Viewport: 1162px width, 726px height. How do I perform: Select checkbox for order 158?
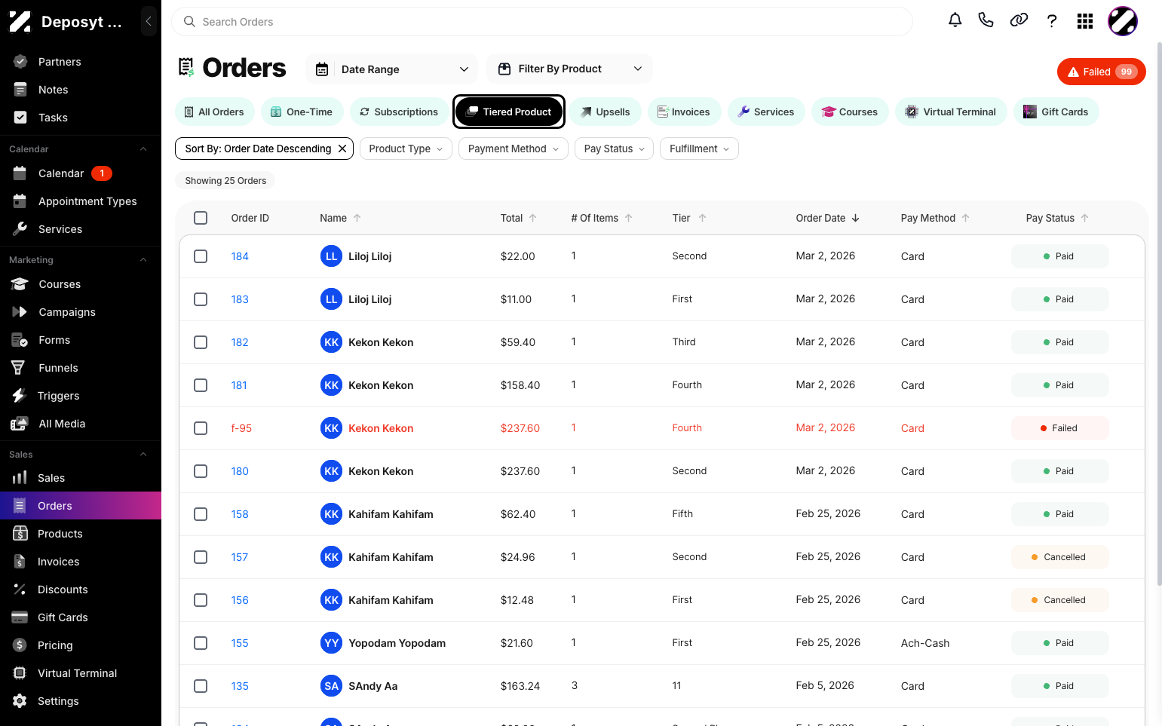(x=201, y=514)
